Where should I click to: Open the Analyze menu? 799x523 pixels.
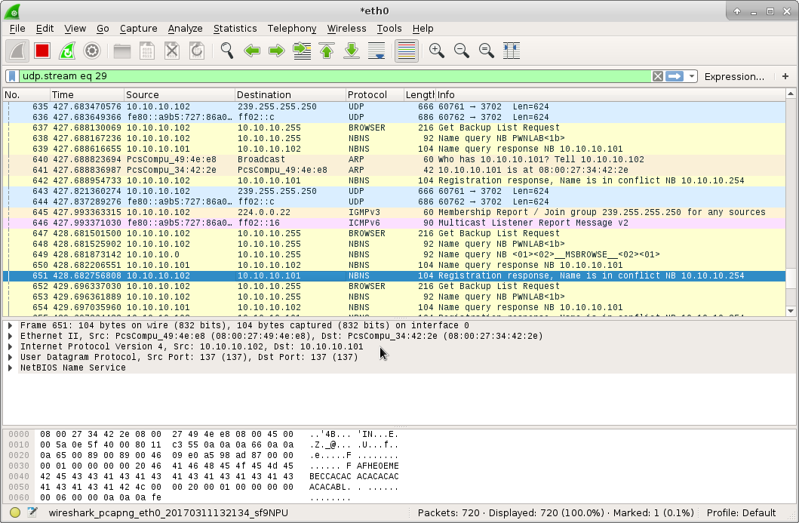click(x=186, y=29)
